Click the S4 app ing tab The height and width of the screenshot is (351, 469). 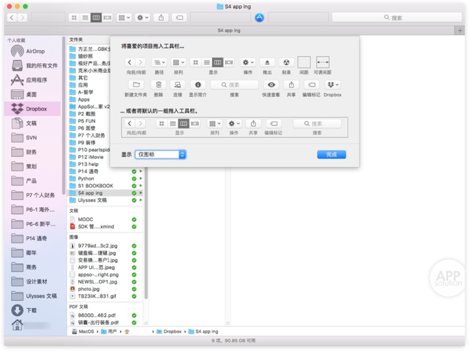coord(229,31)
